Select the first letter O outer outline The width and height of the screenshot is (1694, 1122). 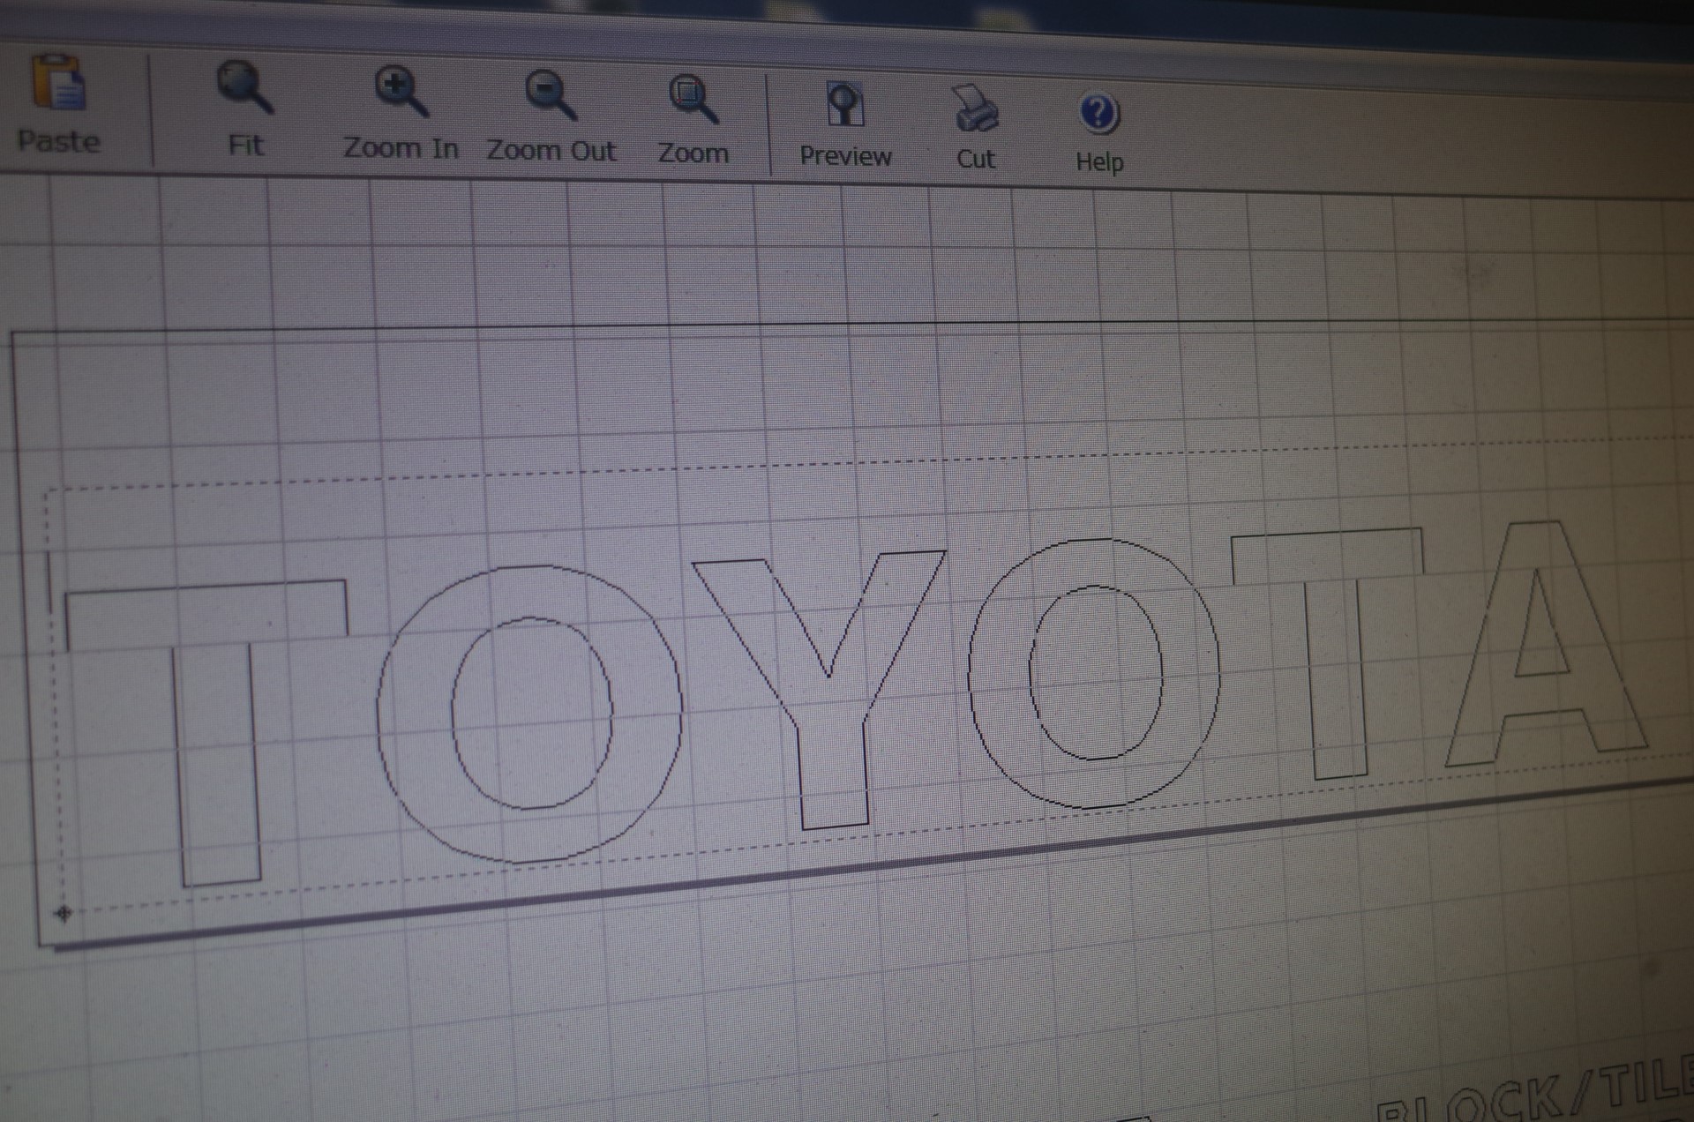pyautogui.click(x=415, y=714)
